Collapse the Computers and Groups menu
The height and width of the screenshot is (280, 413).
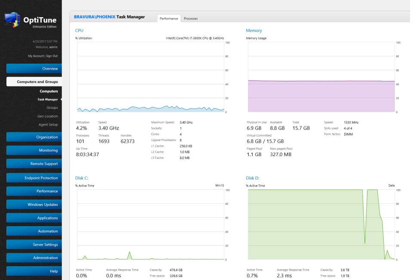point(34,82)
